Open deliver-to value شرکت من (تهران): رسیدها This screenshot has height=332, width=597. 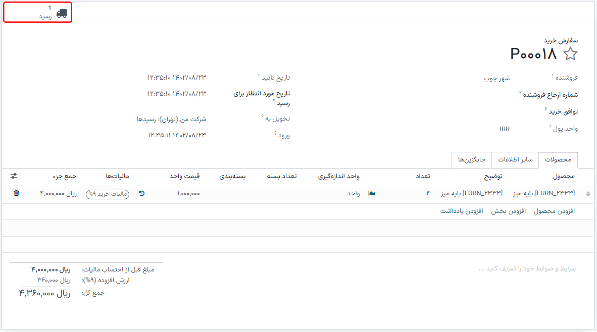(x=171, y=120)
